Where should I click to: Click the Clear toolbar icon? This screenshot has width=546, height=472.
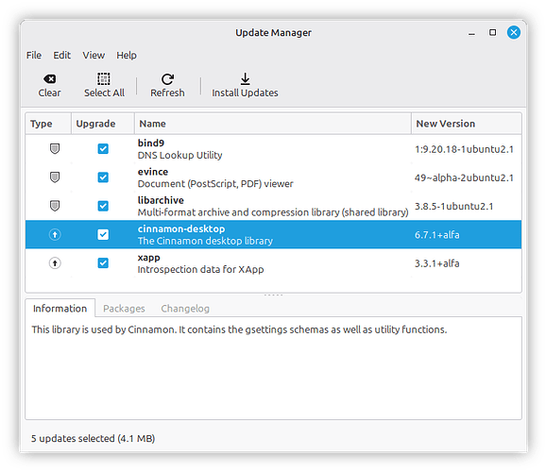point(49,79)
